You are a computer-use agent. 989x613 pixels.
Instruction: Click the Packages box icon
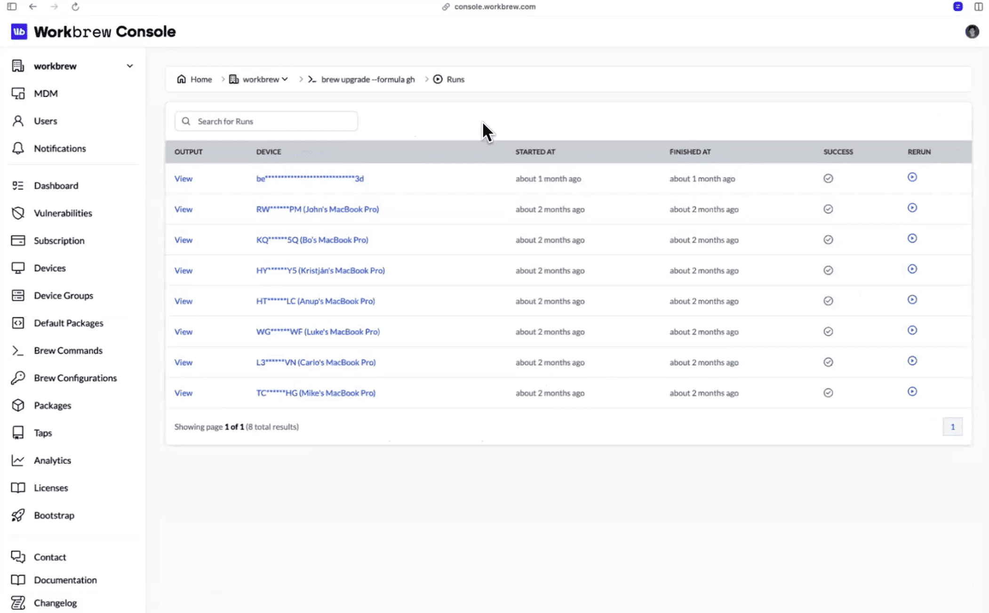click(x=18, y=405)
